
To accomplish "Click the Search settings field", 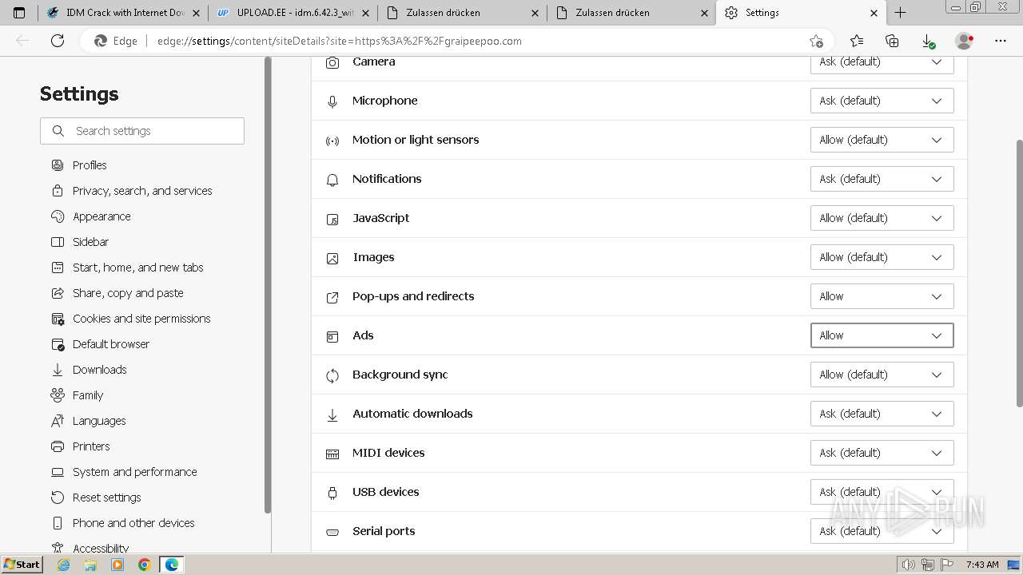I will click(x=142, y=131).
